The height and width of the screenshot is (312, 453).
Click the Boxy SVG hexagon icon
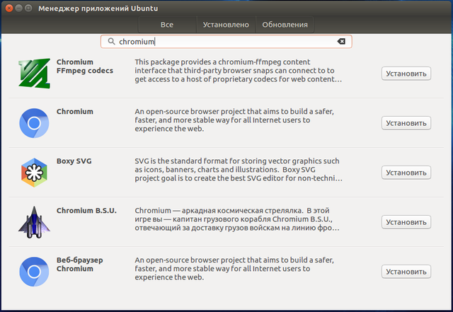click(x=34, y=173)
